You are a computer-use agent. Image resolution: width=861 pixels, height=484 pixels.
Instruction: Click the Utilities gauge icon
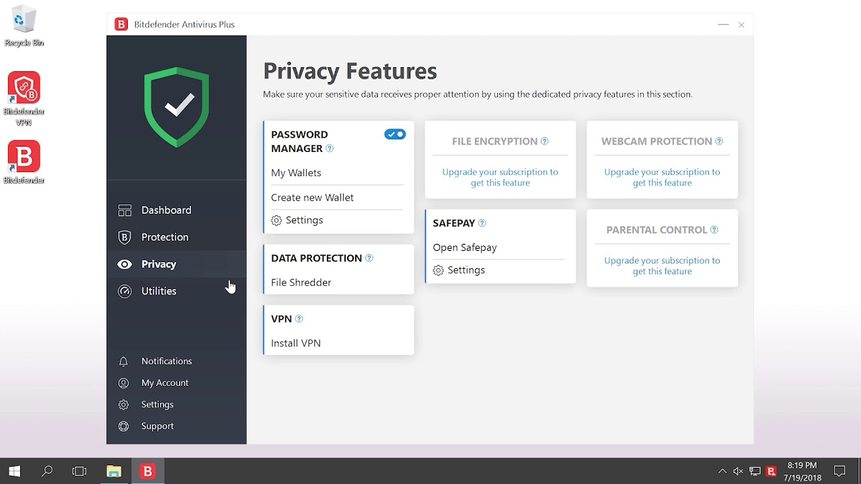click(x=124, y=291)
